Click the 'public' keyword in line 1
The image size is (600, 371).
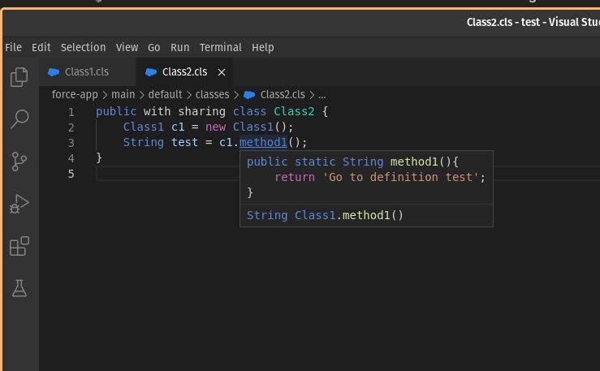click(x=116, y=111)
